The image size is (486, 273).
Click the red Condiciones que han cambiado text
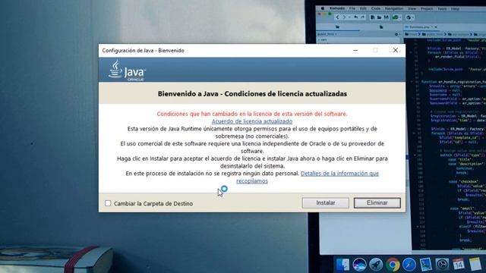252,114
